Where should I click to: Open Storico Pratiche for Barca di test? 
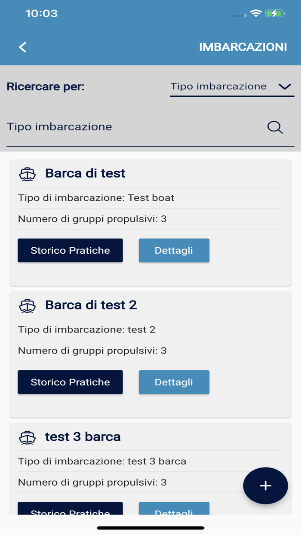tap(70, 250)
